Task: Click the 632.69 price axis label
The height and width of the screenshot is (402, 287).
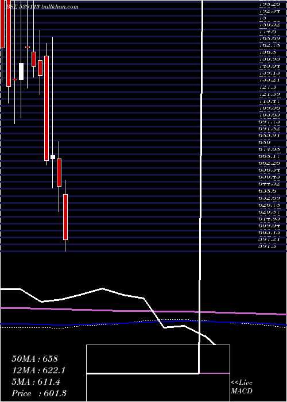Action: pos(270,198)
